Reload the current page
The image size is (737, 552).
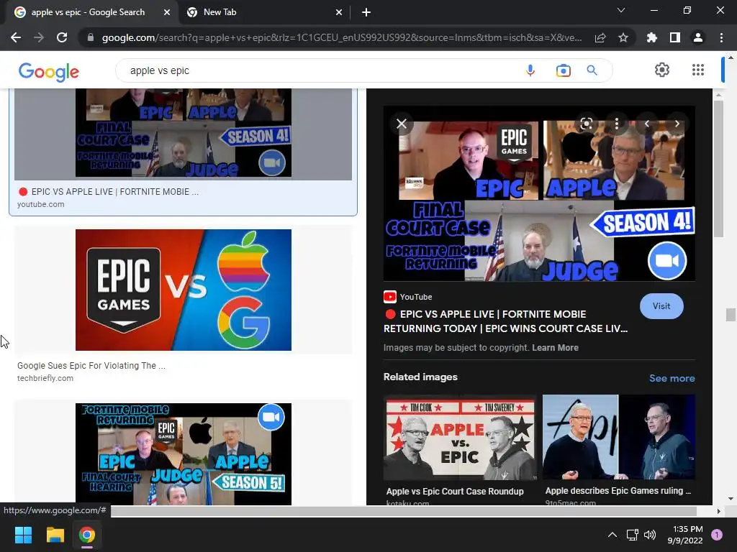coord(62,37)
